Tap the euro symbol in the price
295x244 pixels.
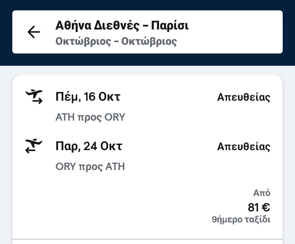[266, 207]
